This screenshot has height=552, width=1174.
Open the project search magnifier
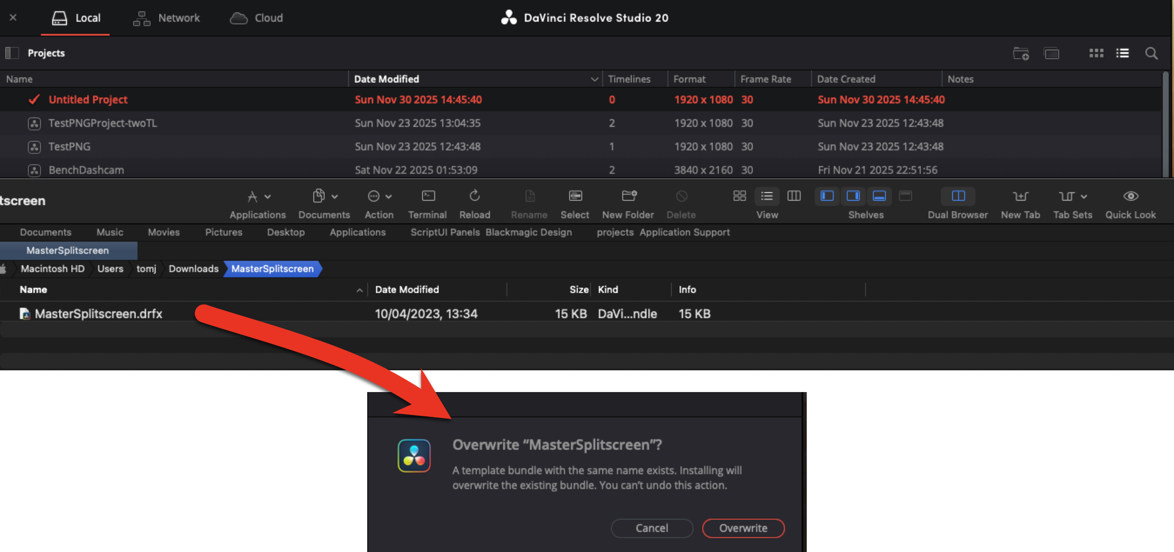coord(1151,53)
